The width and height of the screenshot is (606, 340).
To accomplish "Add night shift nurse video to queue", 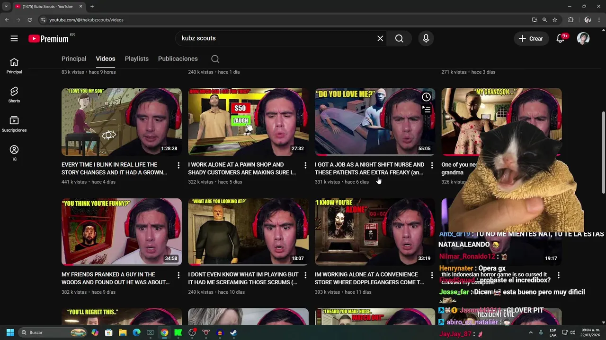I will tap(427, 109).
